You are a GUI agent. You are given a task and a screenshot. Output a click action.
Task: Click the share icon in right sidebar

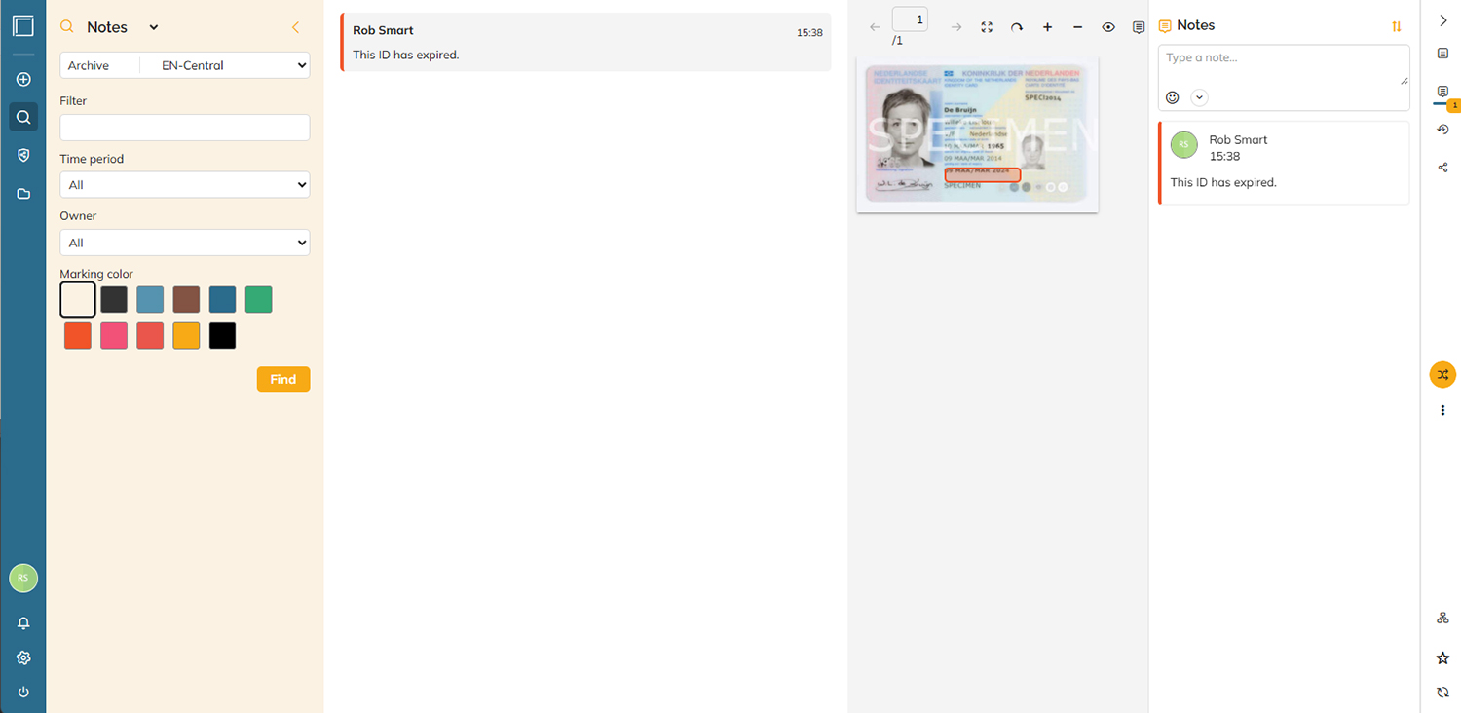(1443, 168)
